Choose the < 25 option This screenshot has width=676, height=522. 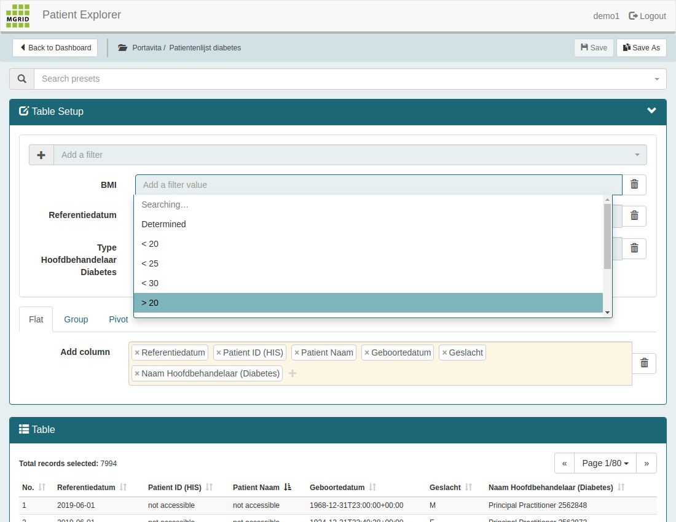point(368,263)
